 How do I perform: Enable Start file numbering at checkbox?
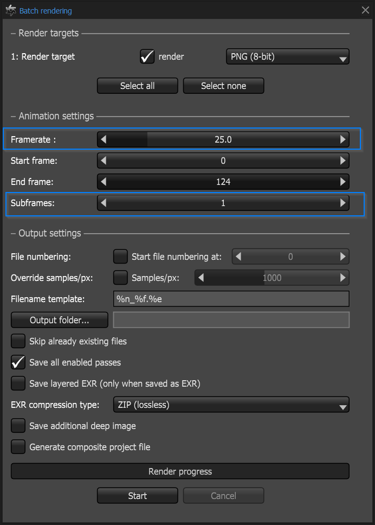pyautogui.click(x=120, y=257)
